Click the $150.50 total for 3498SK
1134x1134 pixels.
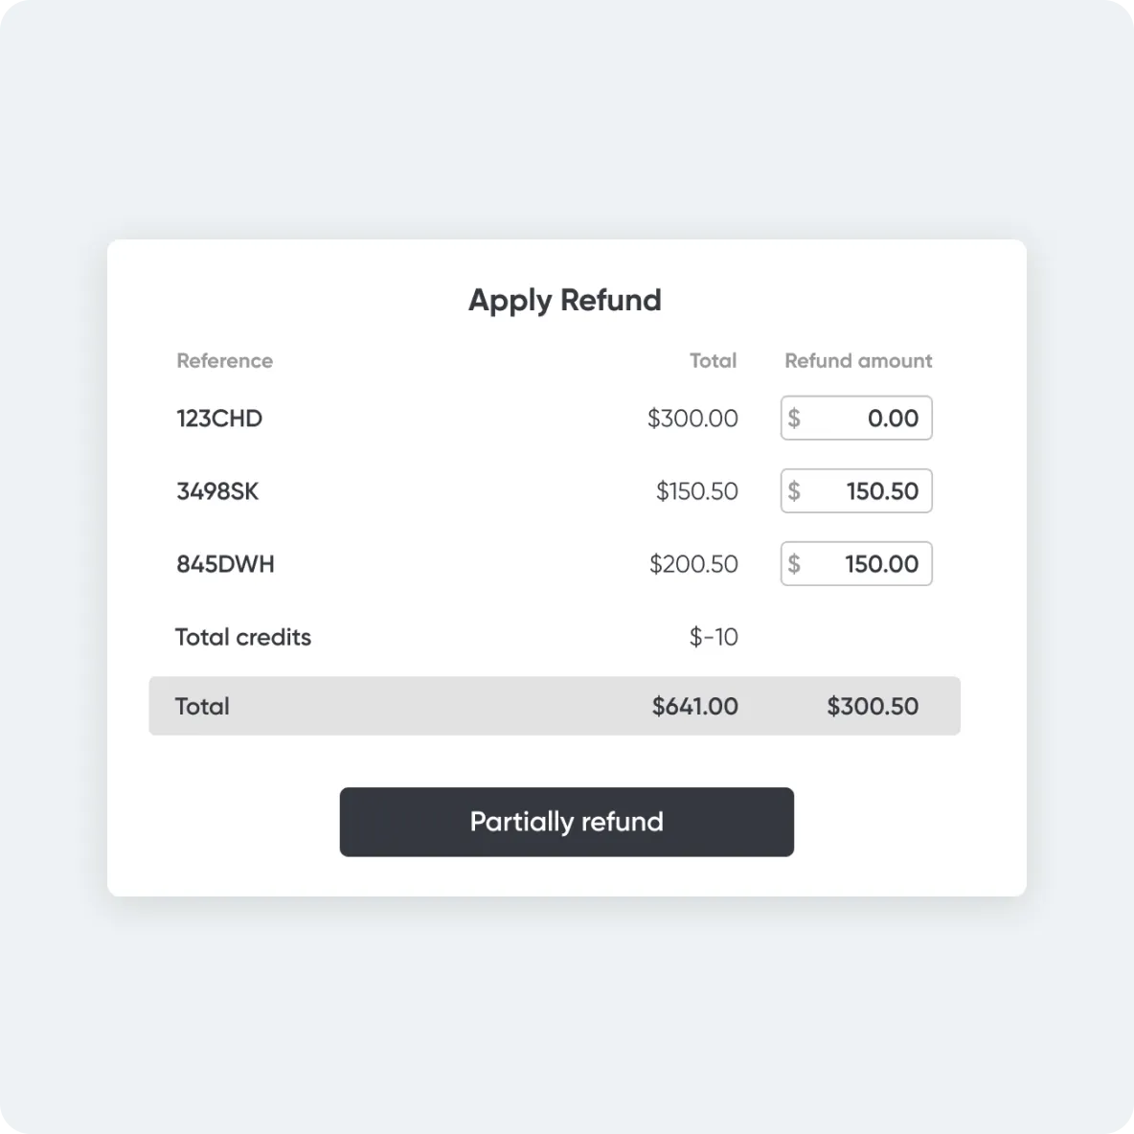click(x=696, y=491)
